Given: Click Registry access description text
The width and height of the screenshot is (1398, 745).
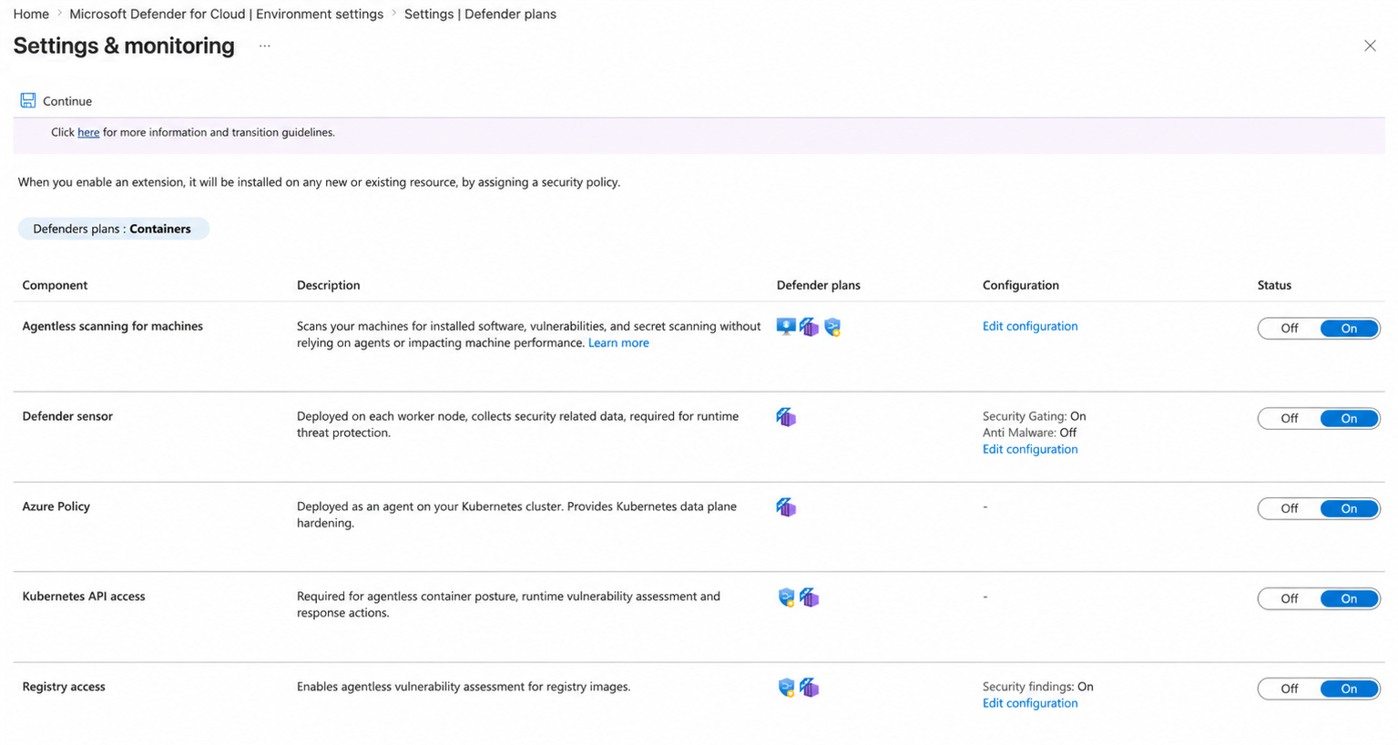Looking at the screenshot, I should click(464, 687).
